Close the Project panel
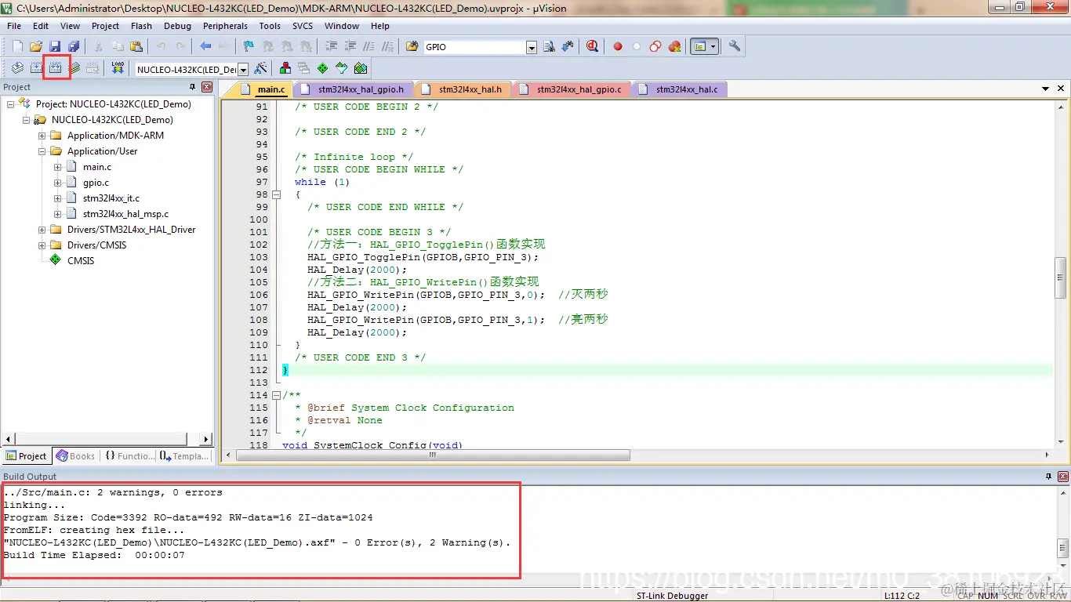Viewport: 1071px width, 602px height. pyautogui.click(x=207, y=87)
